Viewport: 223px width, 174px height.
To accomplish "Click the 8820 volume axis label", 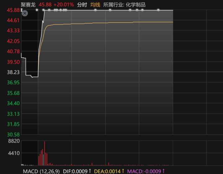I will click(14, 141).
